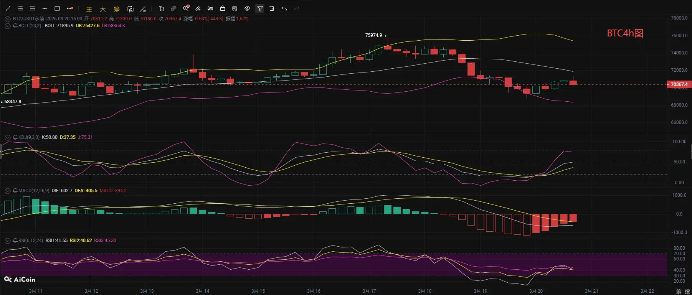Click the current price label 70367.4
Image resolution: width=692 pixels, height=295 pixels.
pyautogui.click(x=679, y=84)
